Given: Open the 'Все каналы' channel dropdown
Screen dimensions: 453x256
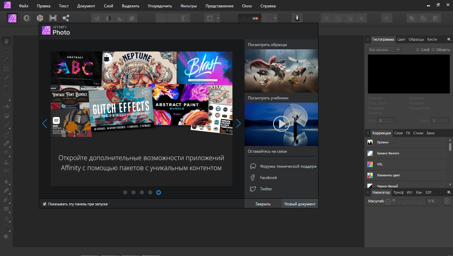Looking at the screenshot, I should (384, 50).
